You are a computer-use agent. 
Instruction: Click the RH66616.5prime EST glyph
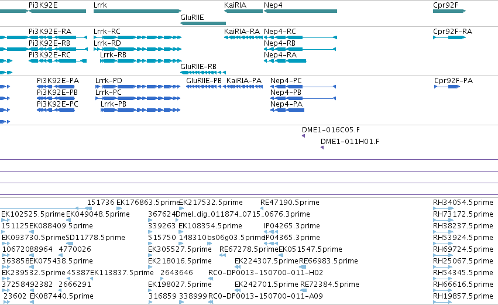point(442,291)
